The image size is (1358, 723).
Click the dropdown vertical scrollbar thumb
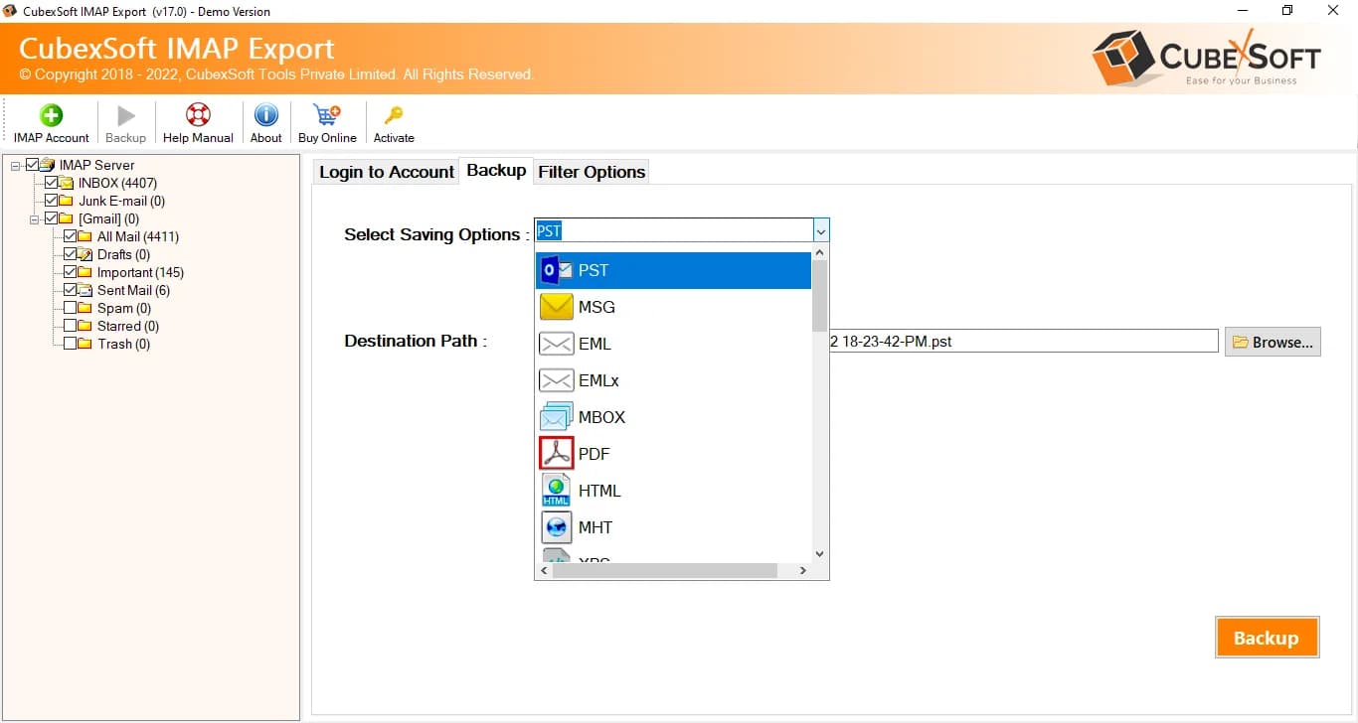point(820,296)
